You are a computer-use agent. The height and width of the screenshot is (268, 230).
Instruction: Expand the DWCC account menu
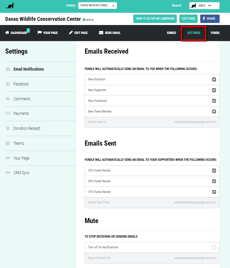(x=204, y=6)
